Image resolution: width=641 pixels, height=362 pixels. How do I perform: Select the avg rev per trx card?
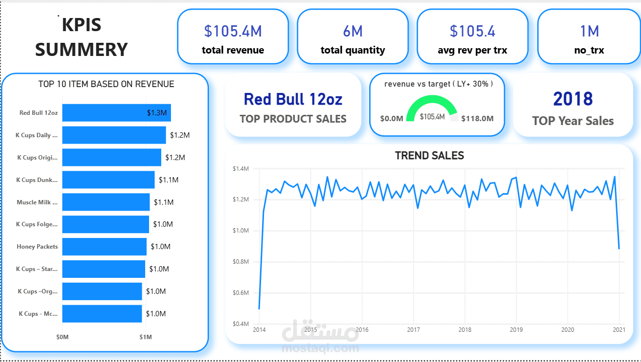pos(472,36)
